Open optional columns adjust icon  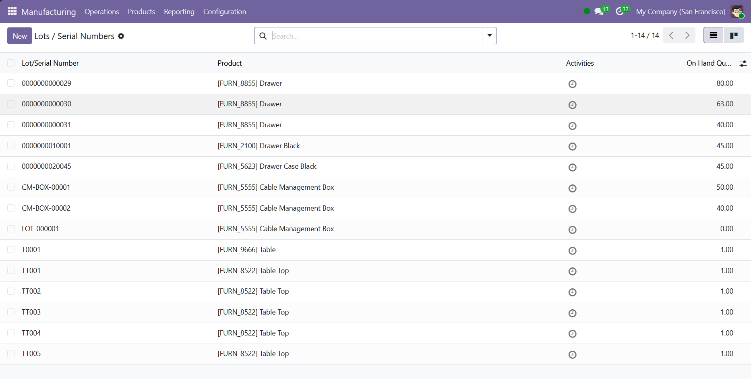(x=743, y=63)
